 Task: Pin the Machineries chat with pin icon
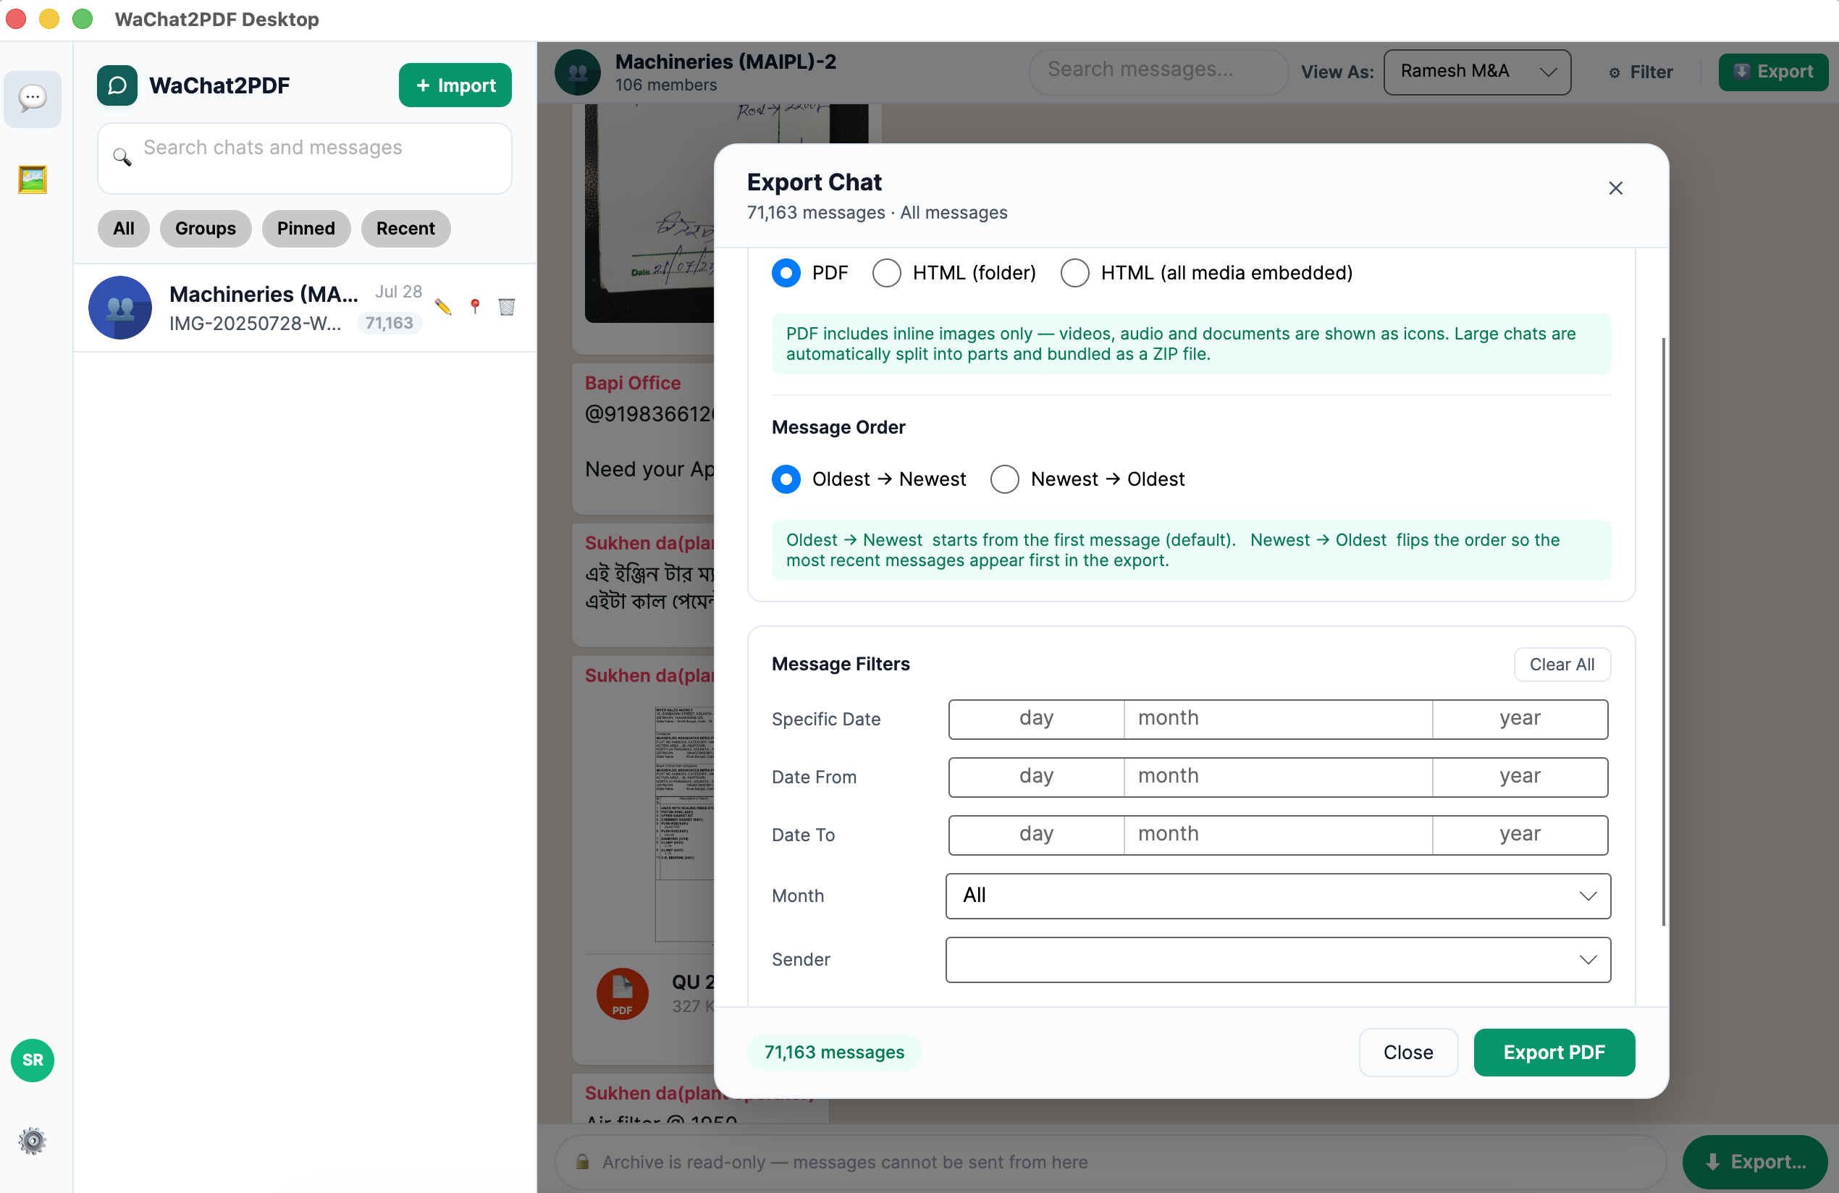tap(475, 307)
